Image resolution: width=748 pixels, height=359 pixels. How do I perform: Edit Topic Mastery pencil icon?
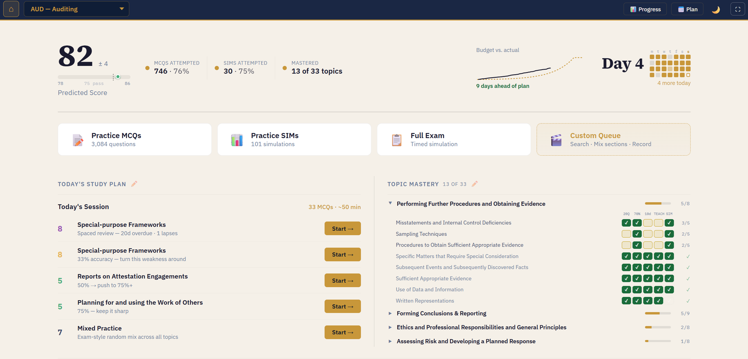click(x=475, y=184)
